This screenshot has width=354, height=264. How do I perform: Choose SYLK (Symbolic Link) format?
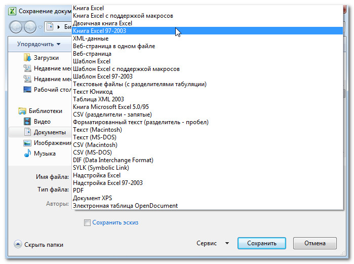click(x=208, y=168)
